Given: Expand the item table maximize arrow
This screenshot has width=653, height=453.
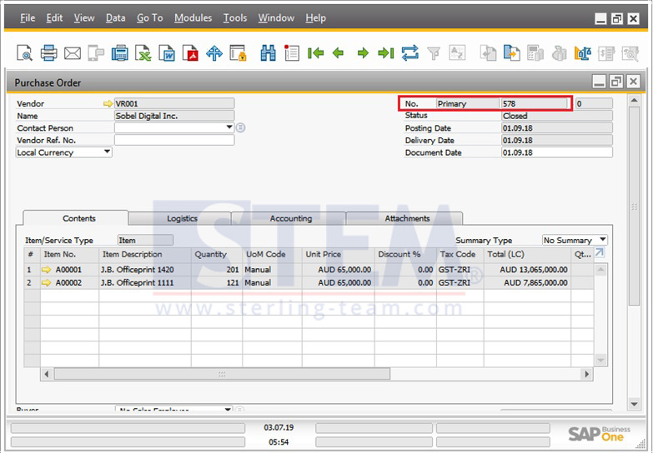Looking at the screenshot, I should tap(600, 252).
